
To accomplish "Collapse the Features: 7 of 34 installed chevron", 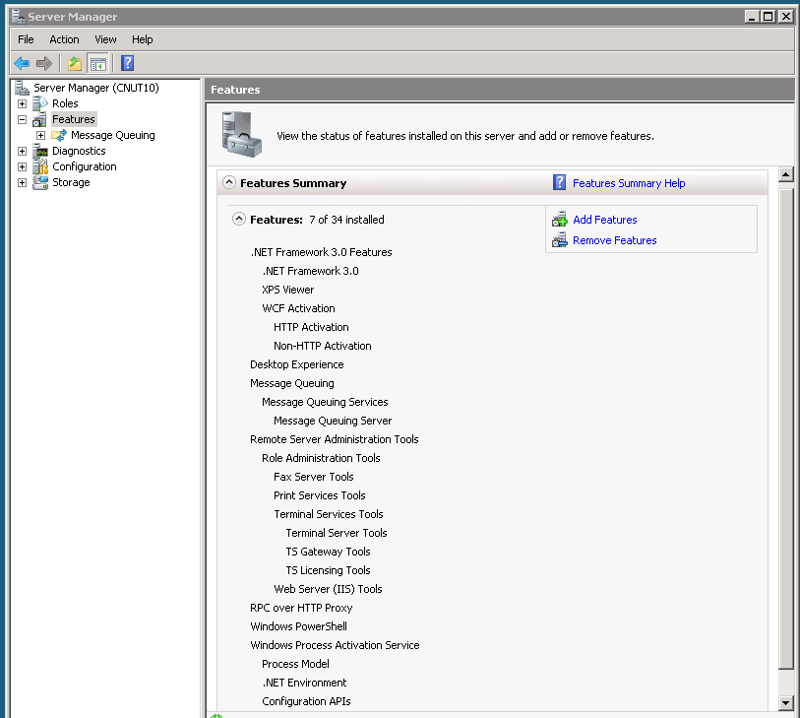I will pyautogui.click(x=239, y=219).
